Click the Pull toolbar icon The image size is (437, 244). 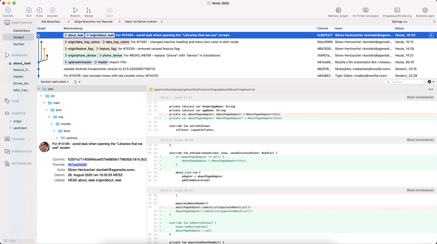[x=29, y=10]
